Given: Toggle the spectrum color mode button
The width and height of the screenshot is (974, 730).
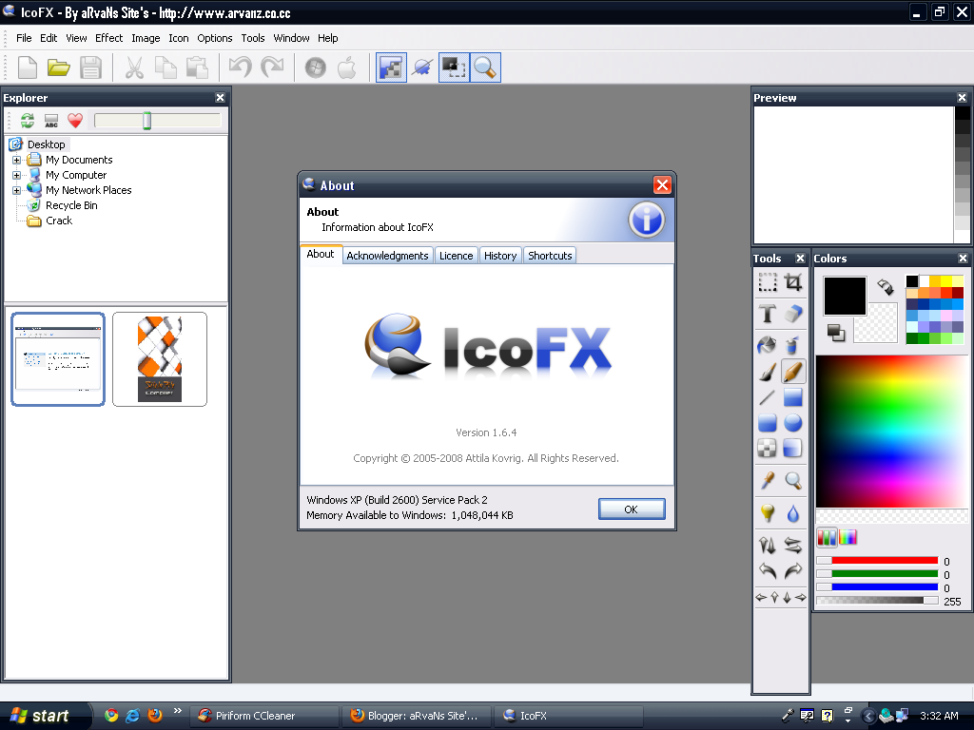Looking at the screenshot, I should 847,537.
